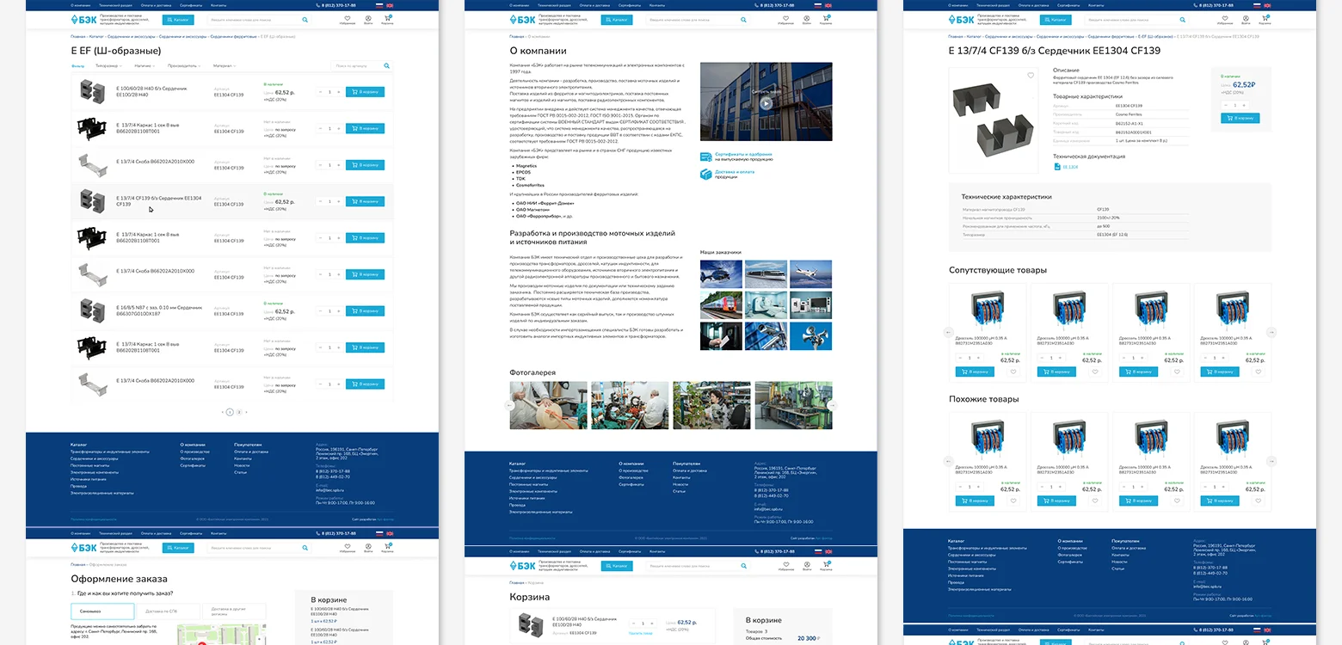Open Контакты in the product page top navigation
The height and width of the screenshot is (645, 1342).
(1096, 5)
